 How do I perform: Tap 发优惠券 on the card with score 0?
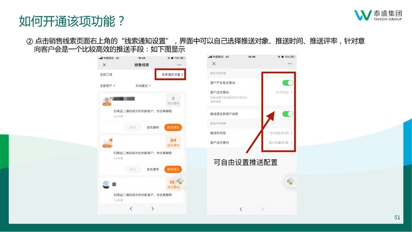pyautogui.click(x=153, y=128)
